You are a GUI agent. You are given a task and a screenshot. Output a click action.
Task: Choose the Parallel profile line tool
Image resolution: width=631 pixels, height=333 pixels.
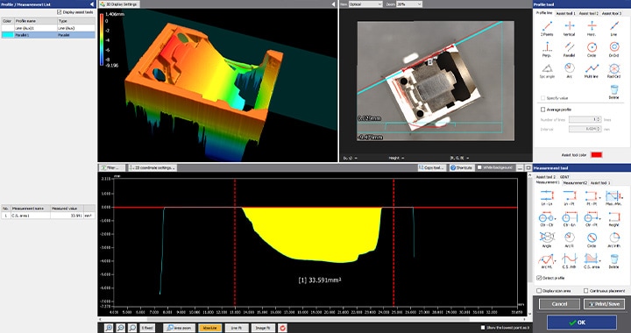click(x=569, y=49)
